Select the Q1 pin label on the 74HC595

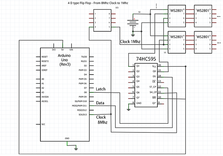[x=138, y=66]
